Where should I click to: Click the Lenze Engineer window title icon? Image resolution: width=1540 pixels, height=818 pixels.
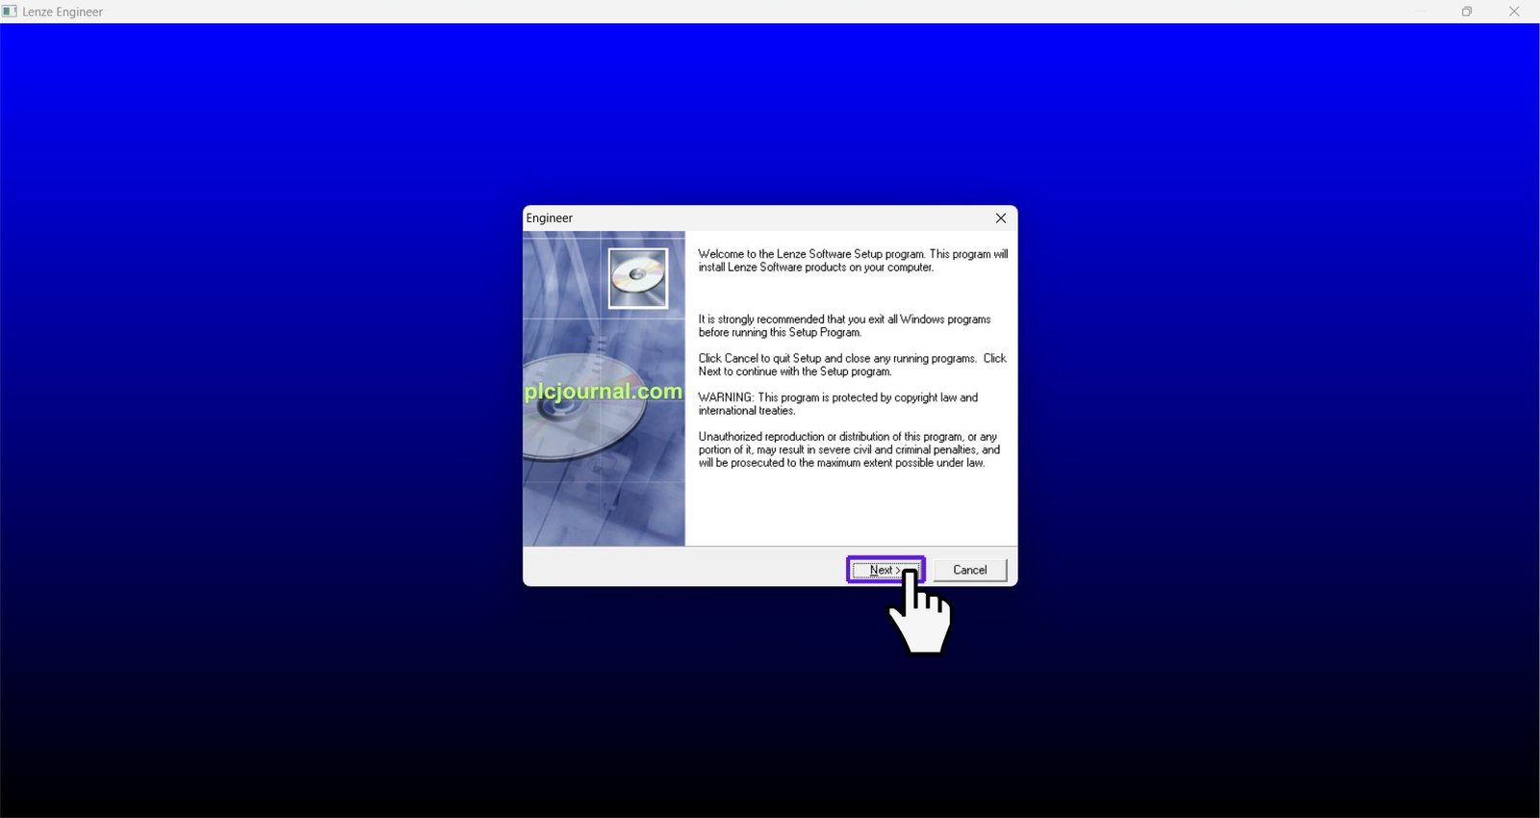[x=10, y=12]
